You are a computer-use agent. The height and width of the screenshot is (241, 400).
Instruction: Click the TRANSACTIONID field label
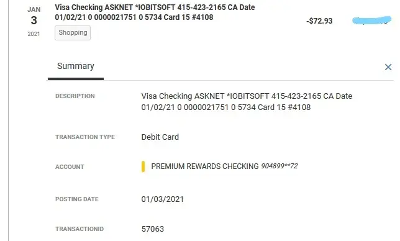tap(80, 229)
